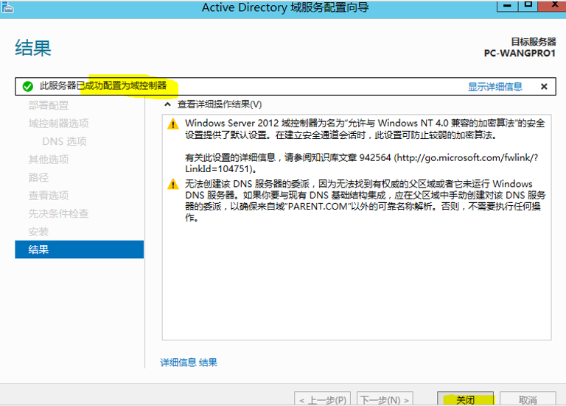Screen dimensions: 566x406
Task: Click the 此服务器已成功配置为域控制器 message
Action: pyautogui.click(x=103, y=86)
